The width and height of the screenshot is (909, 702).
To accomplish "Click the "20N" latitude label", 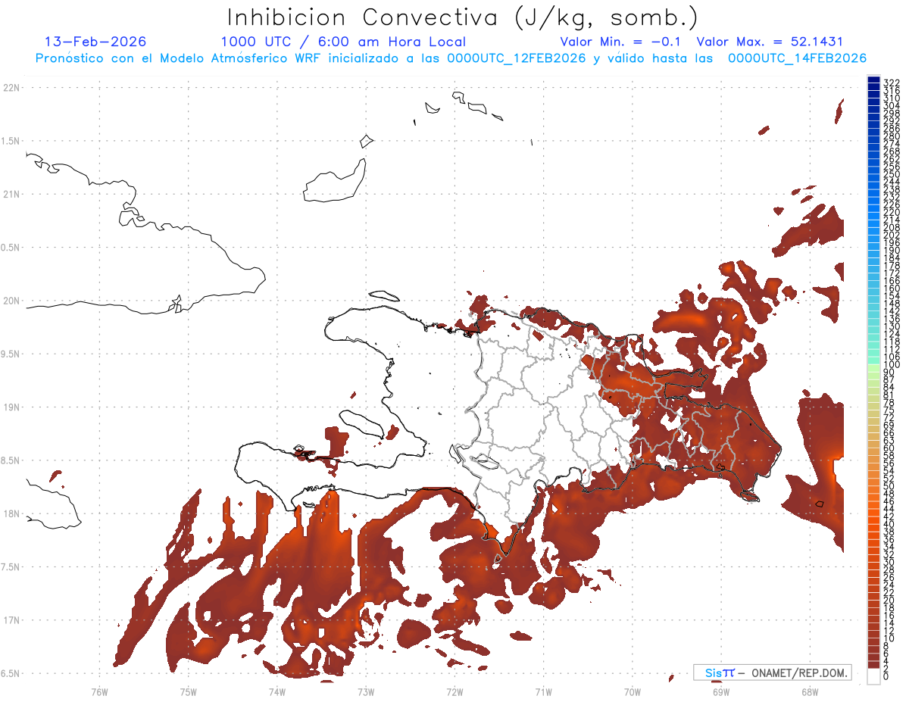I will [13, 301].
